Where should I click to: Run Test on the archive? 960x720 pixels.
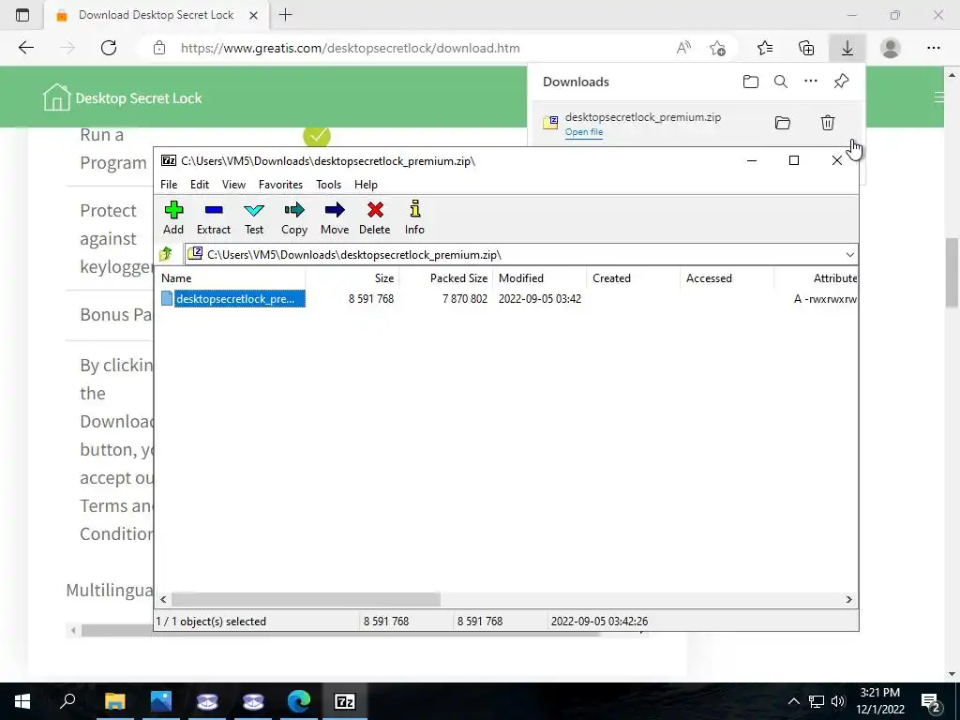pyautogui.click(x=253, y=217)
